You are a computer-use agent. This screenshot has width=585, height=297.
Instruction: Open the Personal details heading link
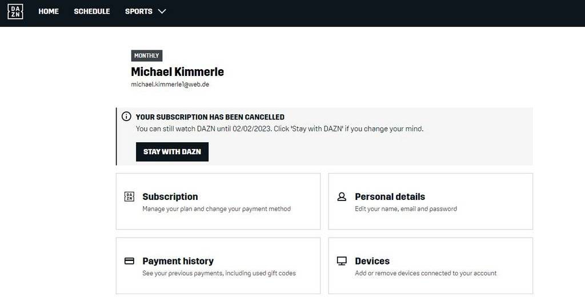click(x=390, y=196)
